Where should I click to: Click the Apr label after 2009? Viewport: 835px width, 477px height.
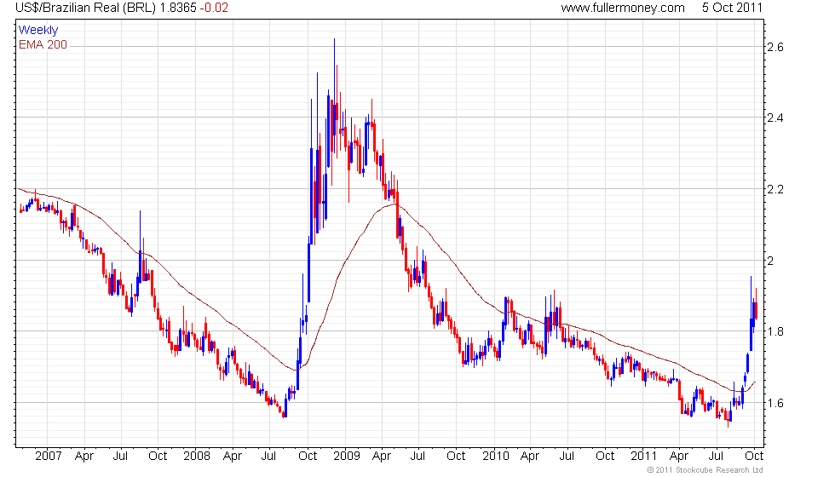tap(382, 456)
